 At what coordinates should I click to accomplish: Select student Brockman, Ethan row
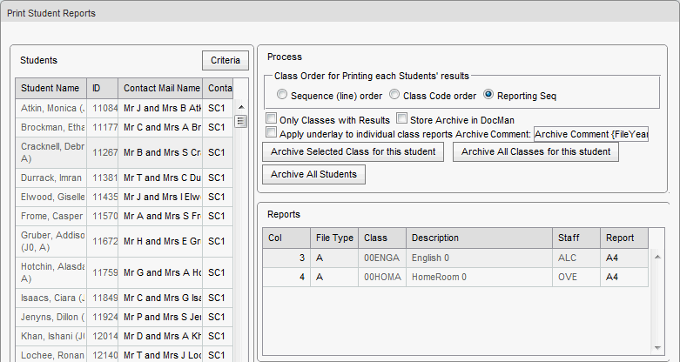click(124, 127)
